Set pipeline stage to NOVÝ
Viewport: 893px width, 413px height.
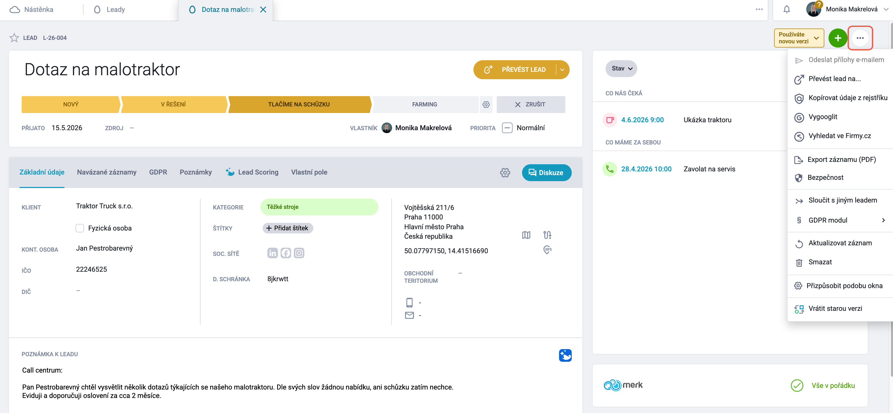[x=71, y=104]
